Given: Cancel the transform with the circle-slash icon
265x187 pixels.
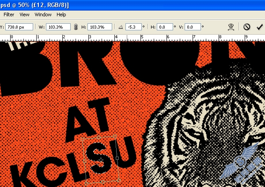Looking at the screenshot, I should (246, 27).
